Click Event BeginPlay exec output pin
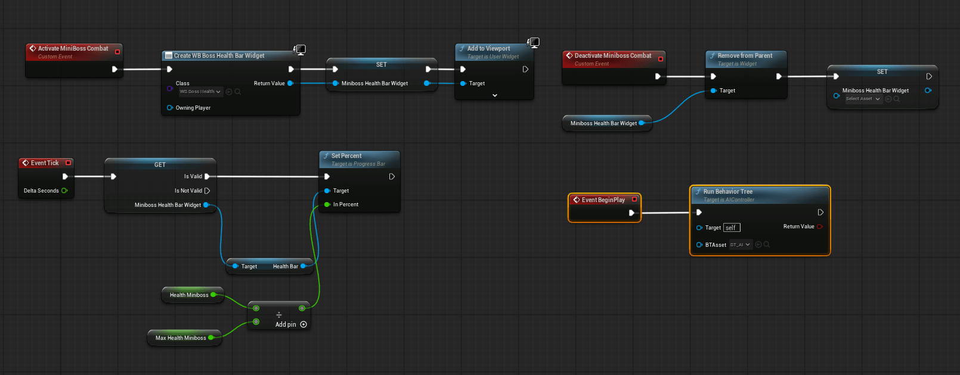 pos(631,212)
